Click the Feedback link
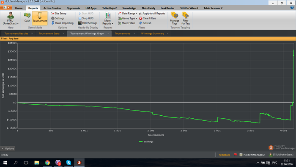Image resolution: width=296 pixels, height=167 pixels. point(224,155)
